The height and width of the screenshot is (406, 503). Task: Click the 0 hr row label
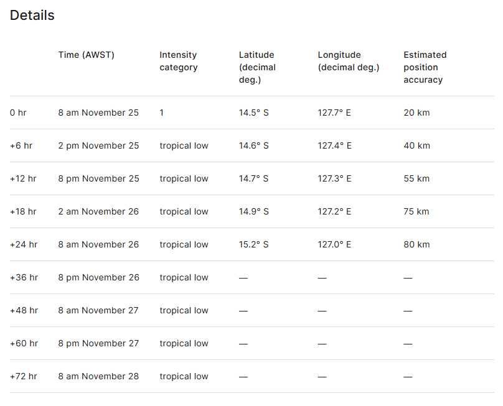[18, 113]
